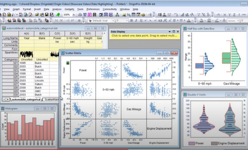This screenshot has height=150, width=248.
Task: Expand the Default: Arial font dropdown
Action: (x=113, y=21)
